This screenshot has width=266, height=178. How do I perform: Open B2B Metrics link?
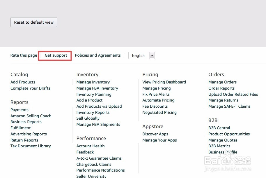(219, 146)
